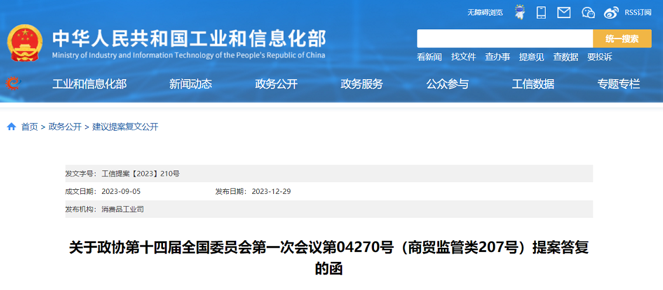
Task: Click the red gear icon in navigation bar
Action: pos(12,84)
